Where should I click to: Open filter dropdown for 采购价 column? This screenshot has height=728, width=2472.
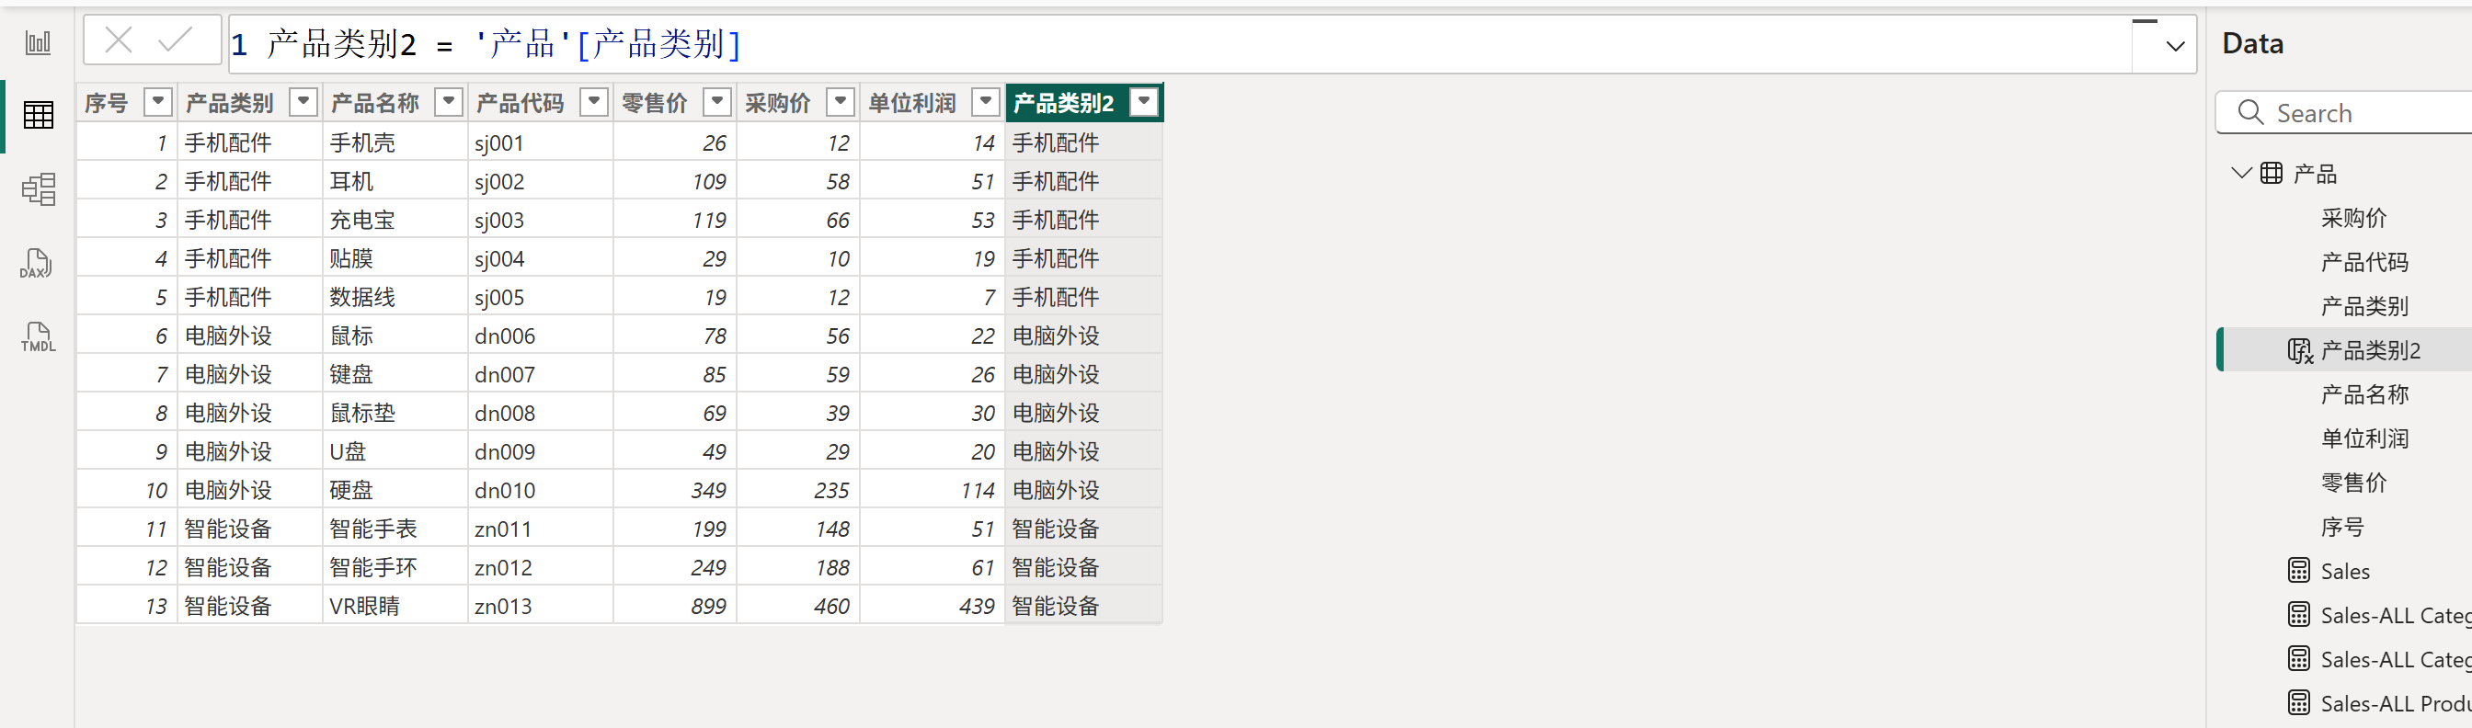(x=840, y=101)
